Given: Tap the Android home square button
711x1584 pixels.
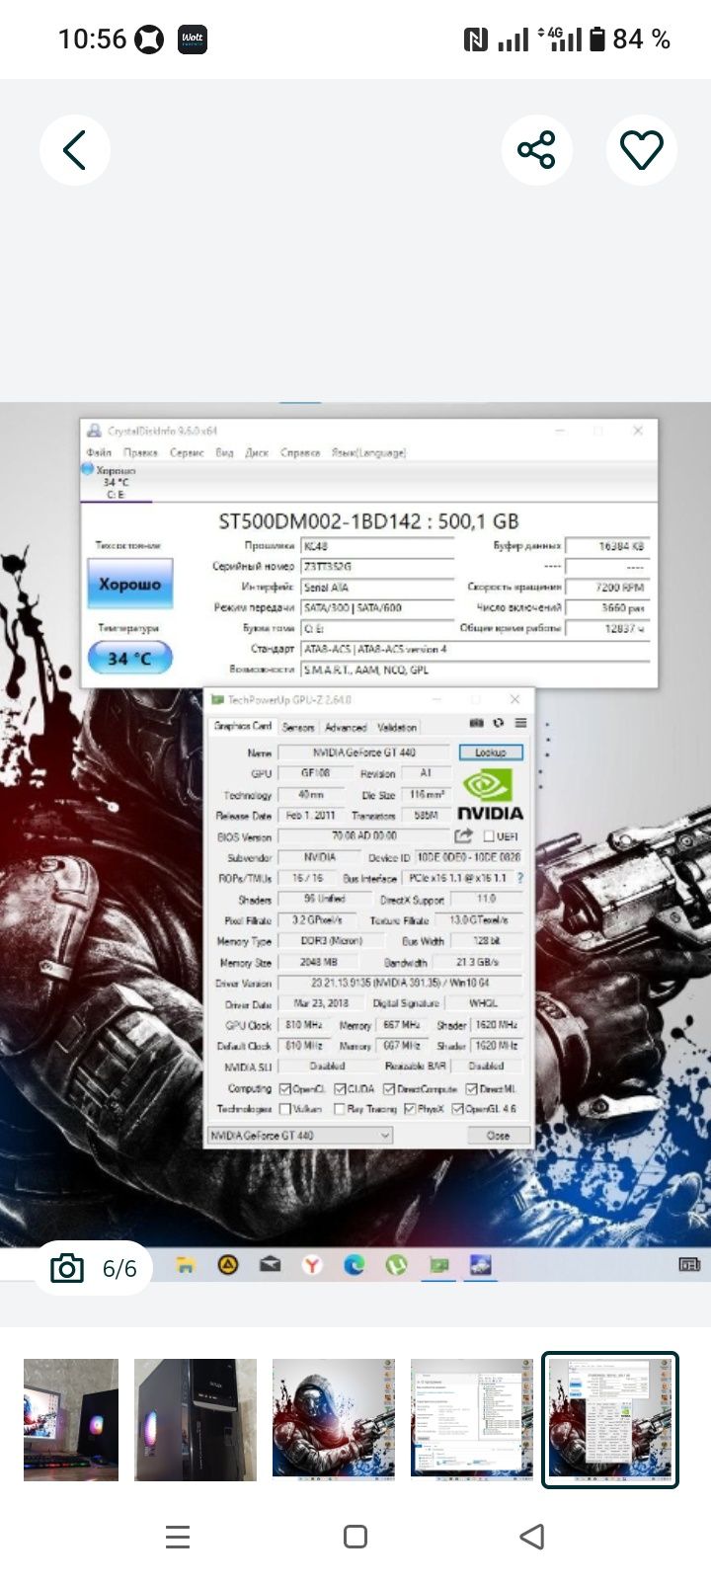Looking at the screenshot, I should coord(355,1537).
